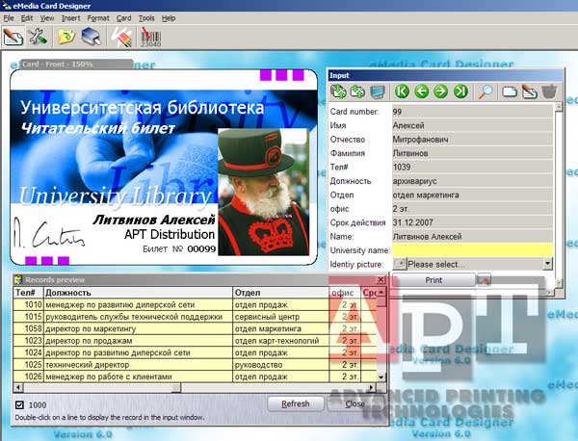Click the Print button
Screen dimensions: 578x441
pyautogui.click(x=433, y=280)
